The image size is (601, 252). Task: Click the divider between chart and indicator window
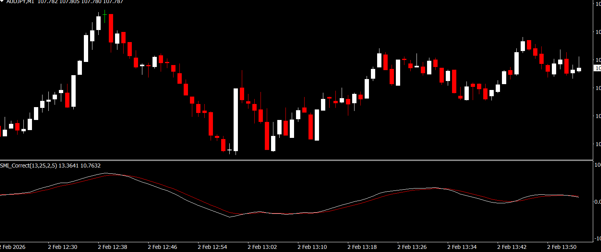pyautogui.click(x=296, y=160)
